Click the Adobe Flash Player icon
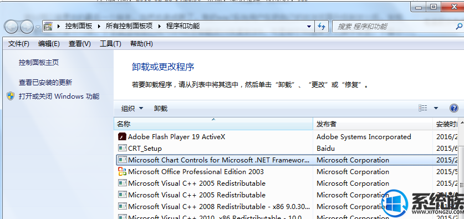Viewport: 464px width, 219px height. pyautogui.click(x=122, y=137)
